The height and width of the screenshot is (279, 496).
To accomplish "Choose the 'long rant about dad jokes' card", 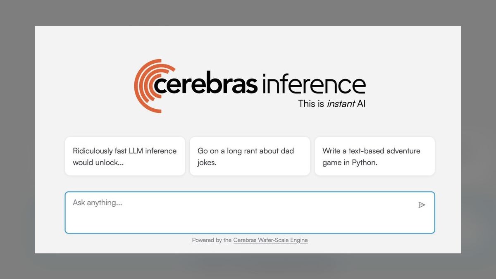I will (250, 156).
